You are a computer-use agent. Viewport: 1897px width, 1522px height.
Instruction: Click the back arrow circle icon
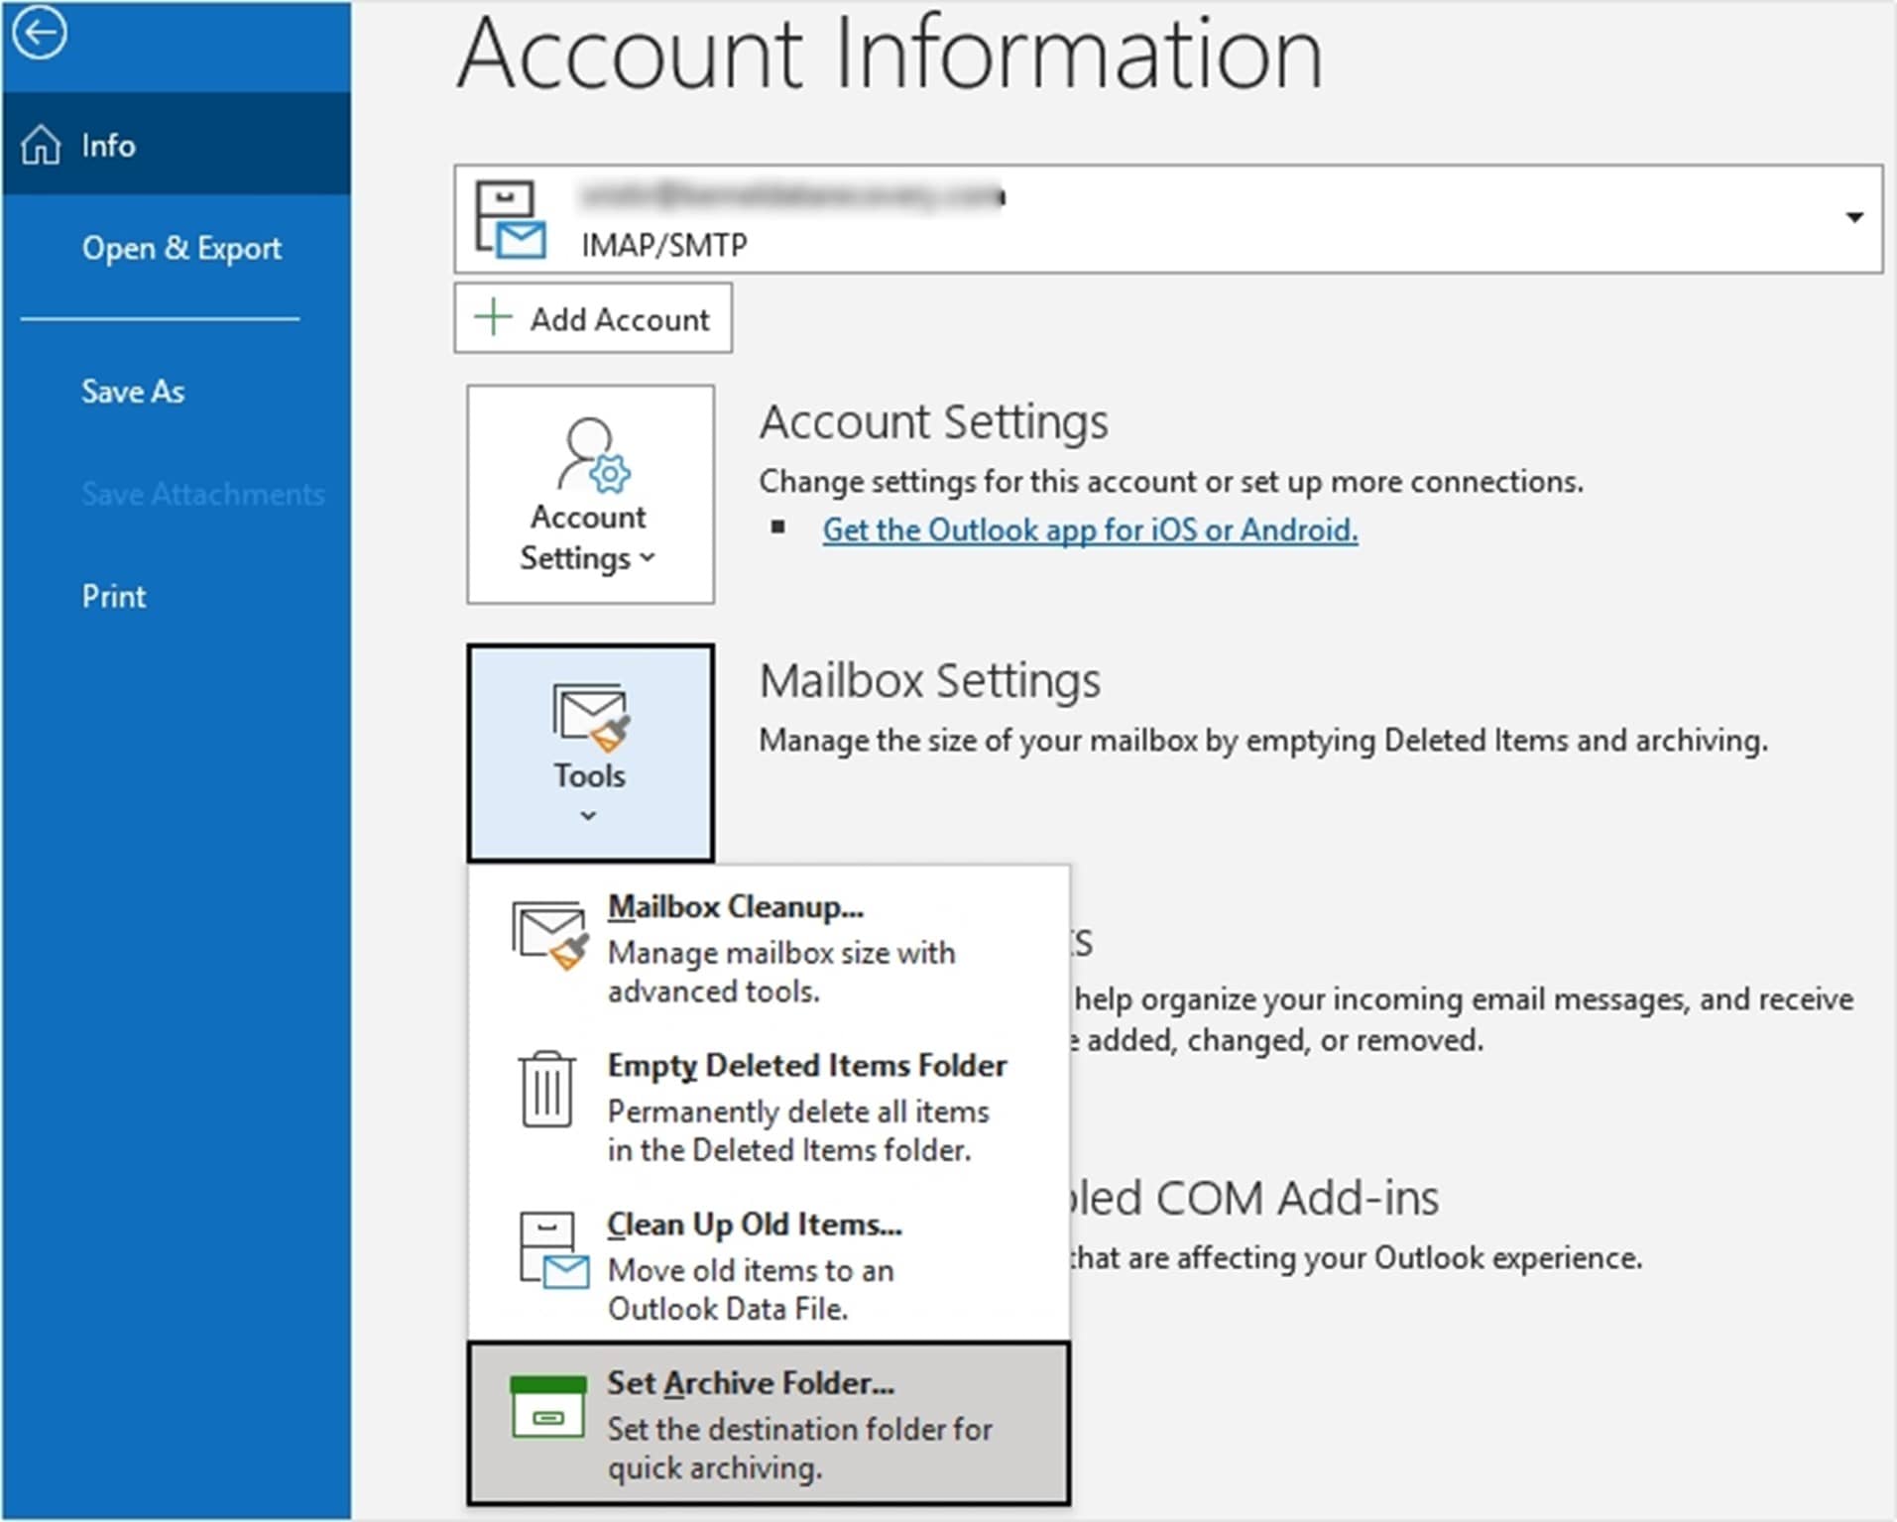tap(40, 33)
